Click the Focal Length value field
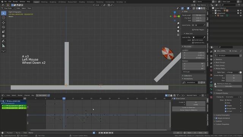 point(199,15)
